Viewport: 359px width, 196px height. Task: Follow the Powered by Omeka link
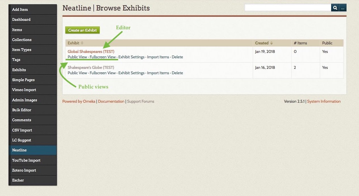click(x=79, y=101)
